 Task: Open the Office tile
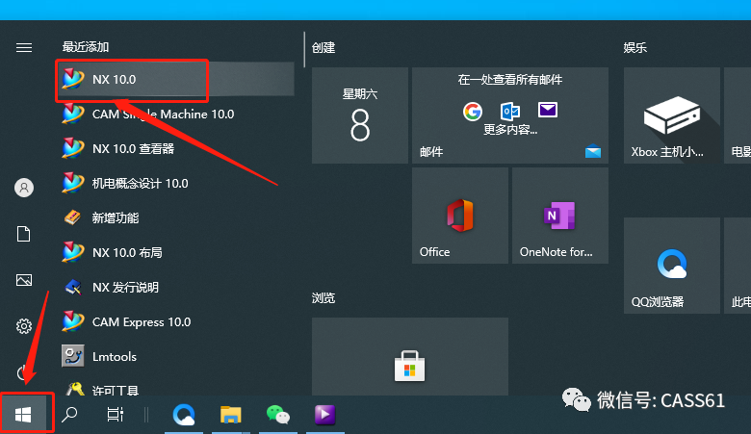pyautogui.click(x=460, y=216)
